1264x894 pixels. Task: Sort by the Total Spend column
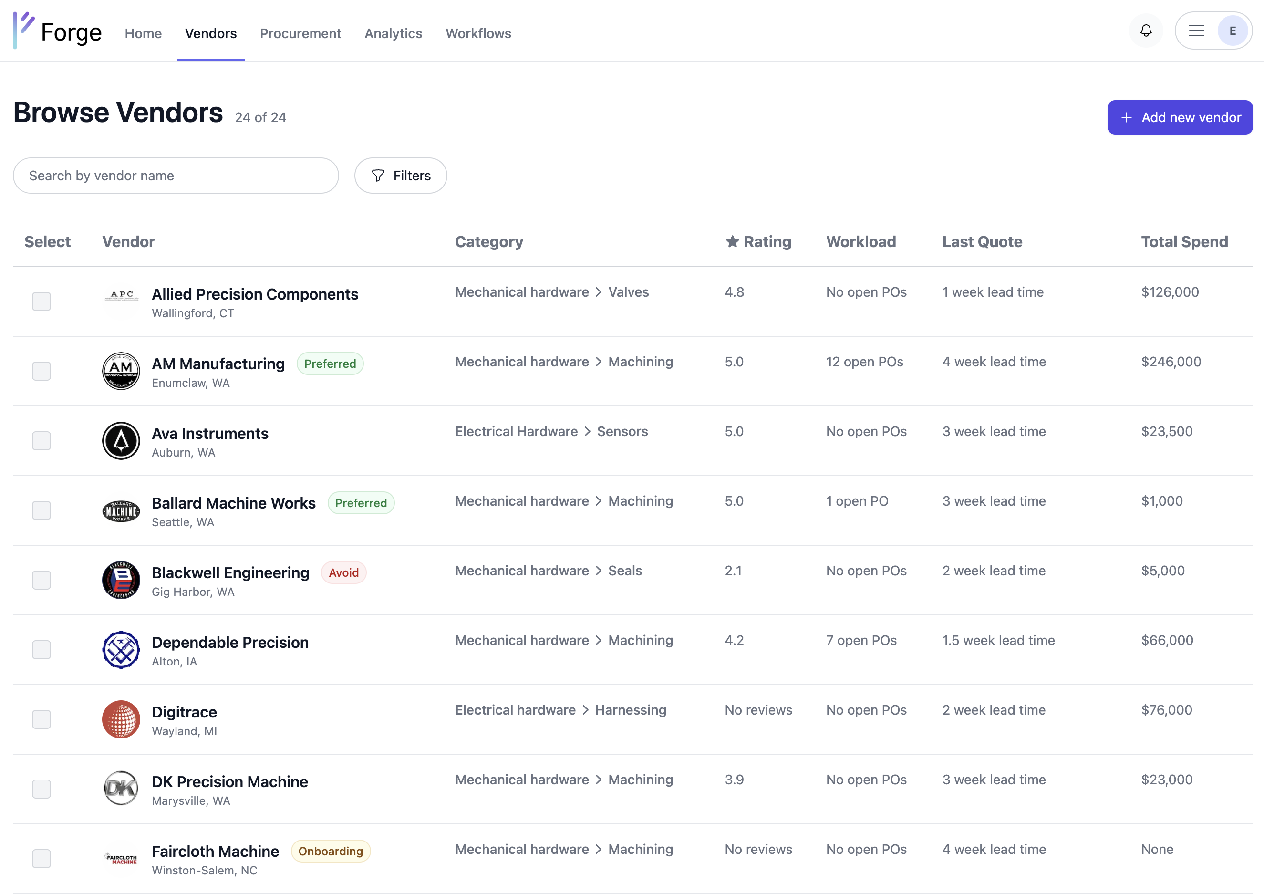coord(1183,242)
